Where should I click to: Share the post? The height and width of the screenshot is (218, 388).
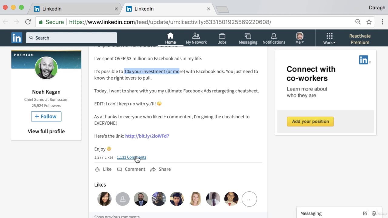[160, 169]
